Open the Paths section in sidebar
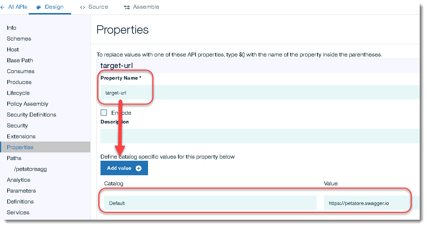 (x=14, y=158)
